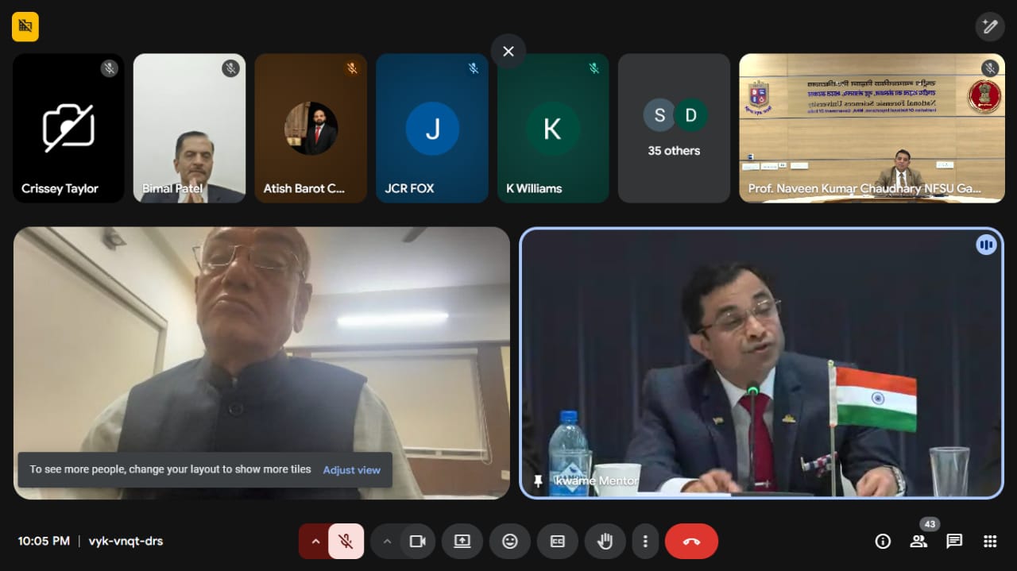Screen dimensions: 1017x571
Task: Click the Adjust view link
Action: 351,470
